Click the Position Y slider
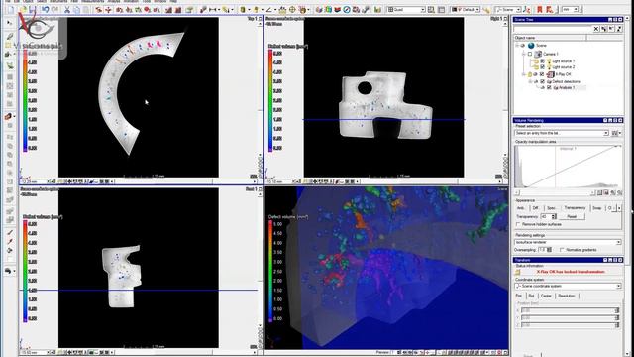The image size is (634, 357). pyautogui.click(x=571, y=317)
